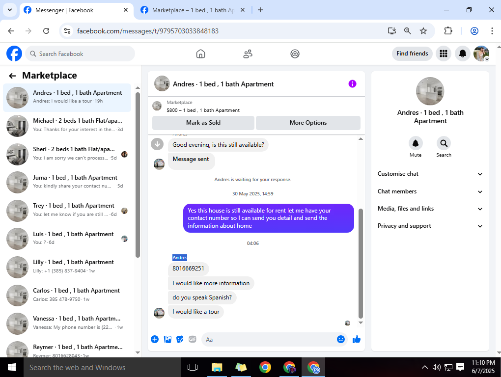Jump to latest messages down-arrow button
The image size is (501, 377).
pos(157,144)
